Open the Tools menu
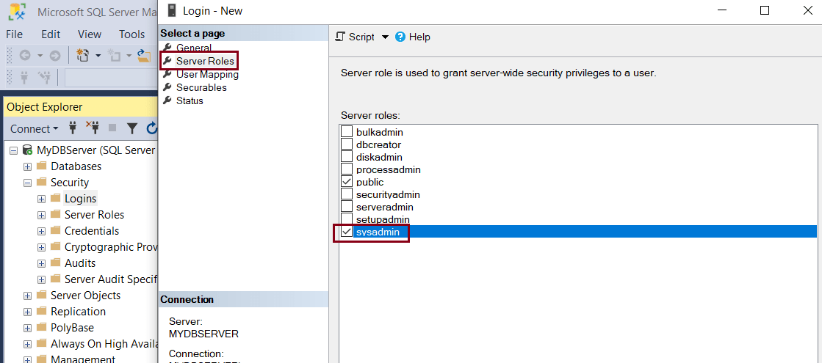The image size is (822, 363). (131, 34)
